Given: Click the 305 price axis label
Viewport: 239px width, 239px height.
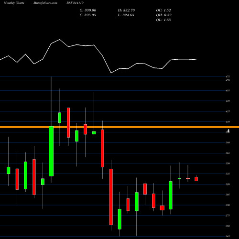Looking at the screenshot, I should coord(228,195).
